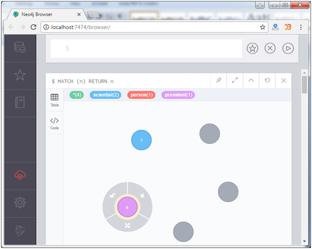Select the grey node below the frame toolbar
The image size is (312, 249).
click(x=210, y=134)
